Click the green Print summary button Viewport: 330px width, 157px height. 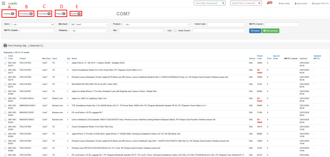tap(270, 31)
